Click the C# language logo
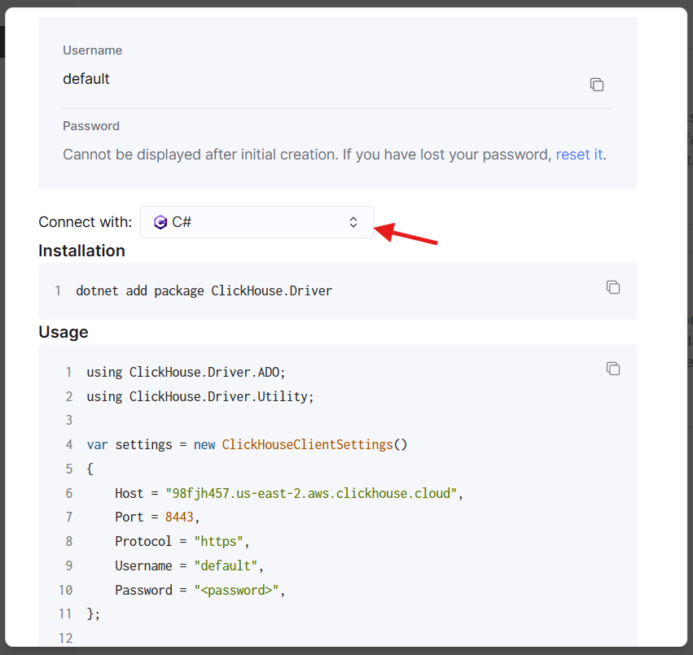Screen dimensions: 693x655 tap(160, 221)
